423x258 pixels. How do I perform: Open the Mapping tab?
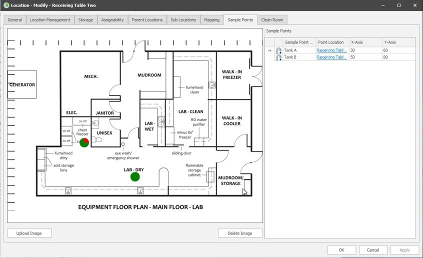(x=211, y=20)
